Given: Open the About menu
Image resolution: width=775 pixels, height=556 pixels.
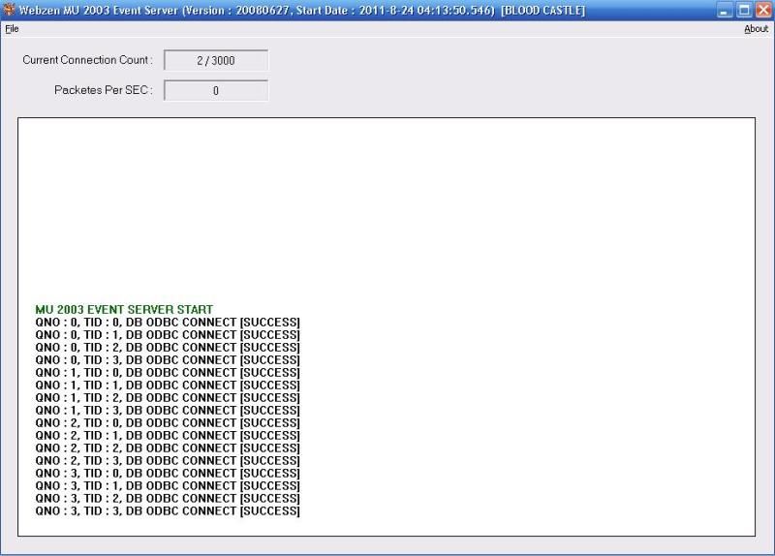Looking at the screenshot, I should [757, 29].
